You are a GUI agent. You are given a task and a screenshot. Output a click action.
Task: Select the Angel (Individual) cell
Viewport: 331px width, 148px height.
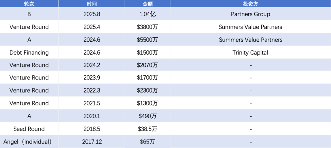pos(29,142)
